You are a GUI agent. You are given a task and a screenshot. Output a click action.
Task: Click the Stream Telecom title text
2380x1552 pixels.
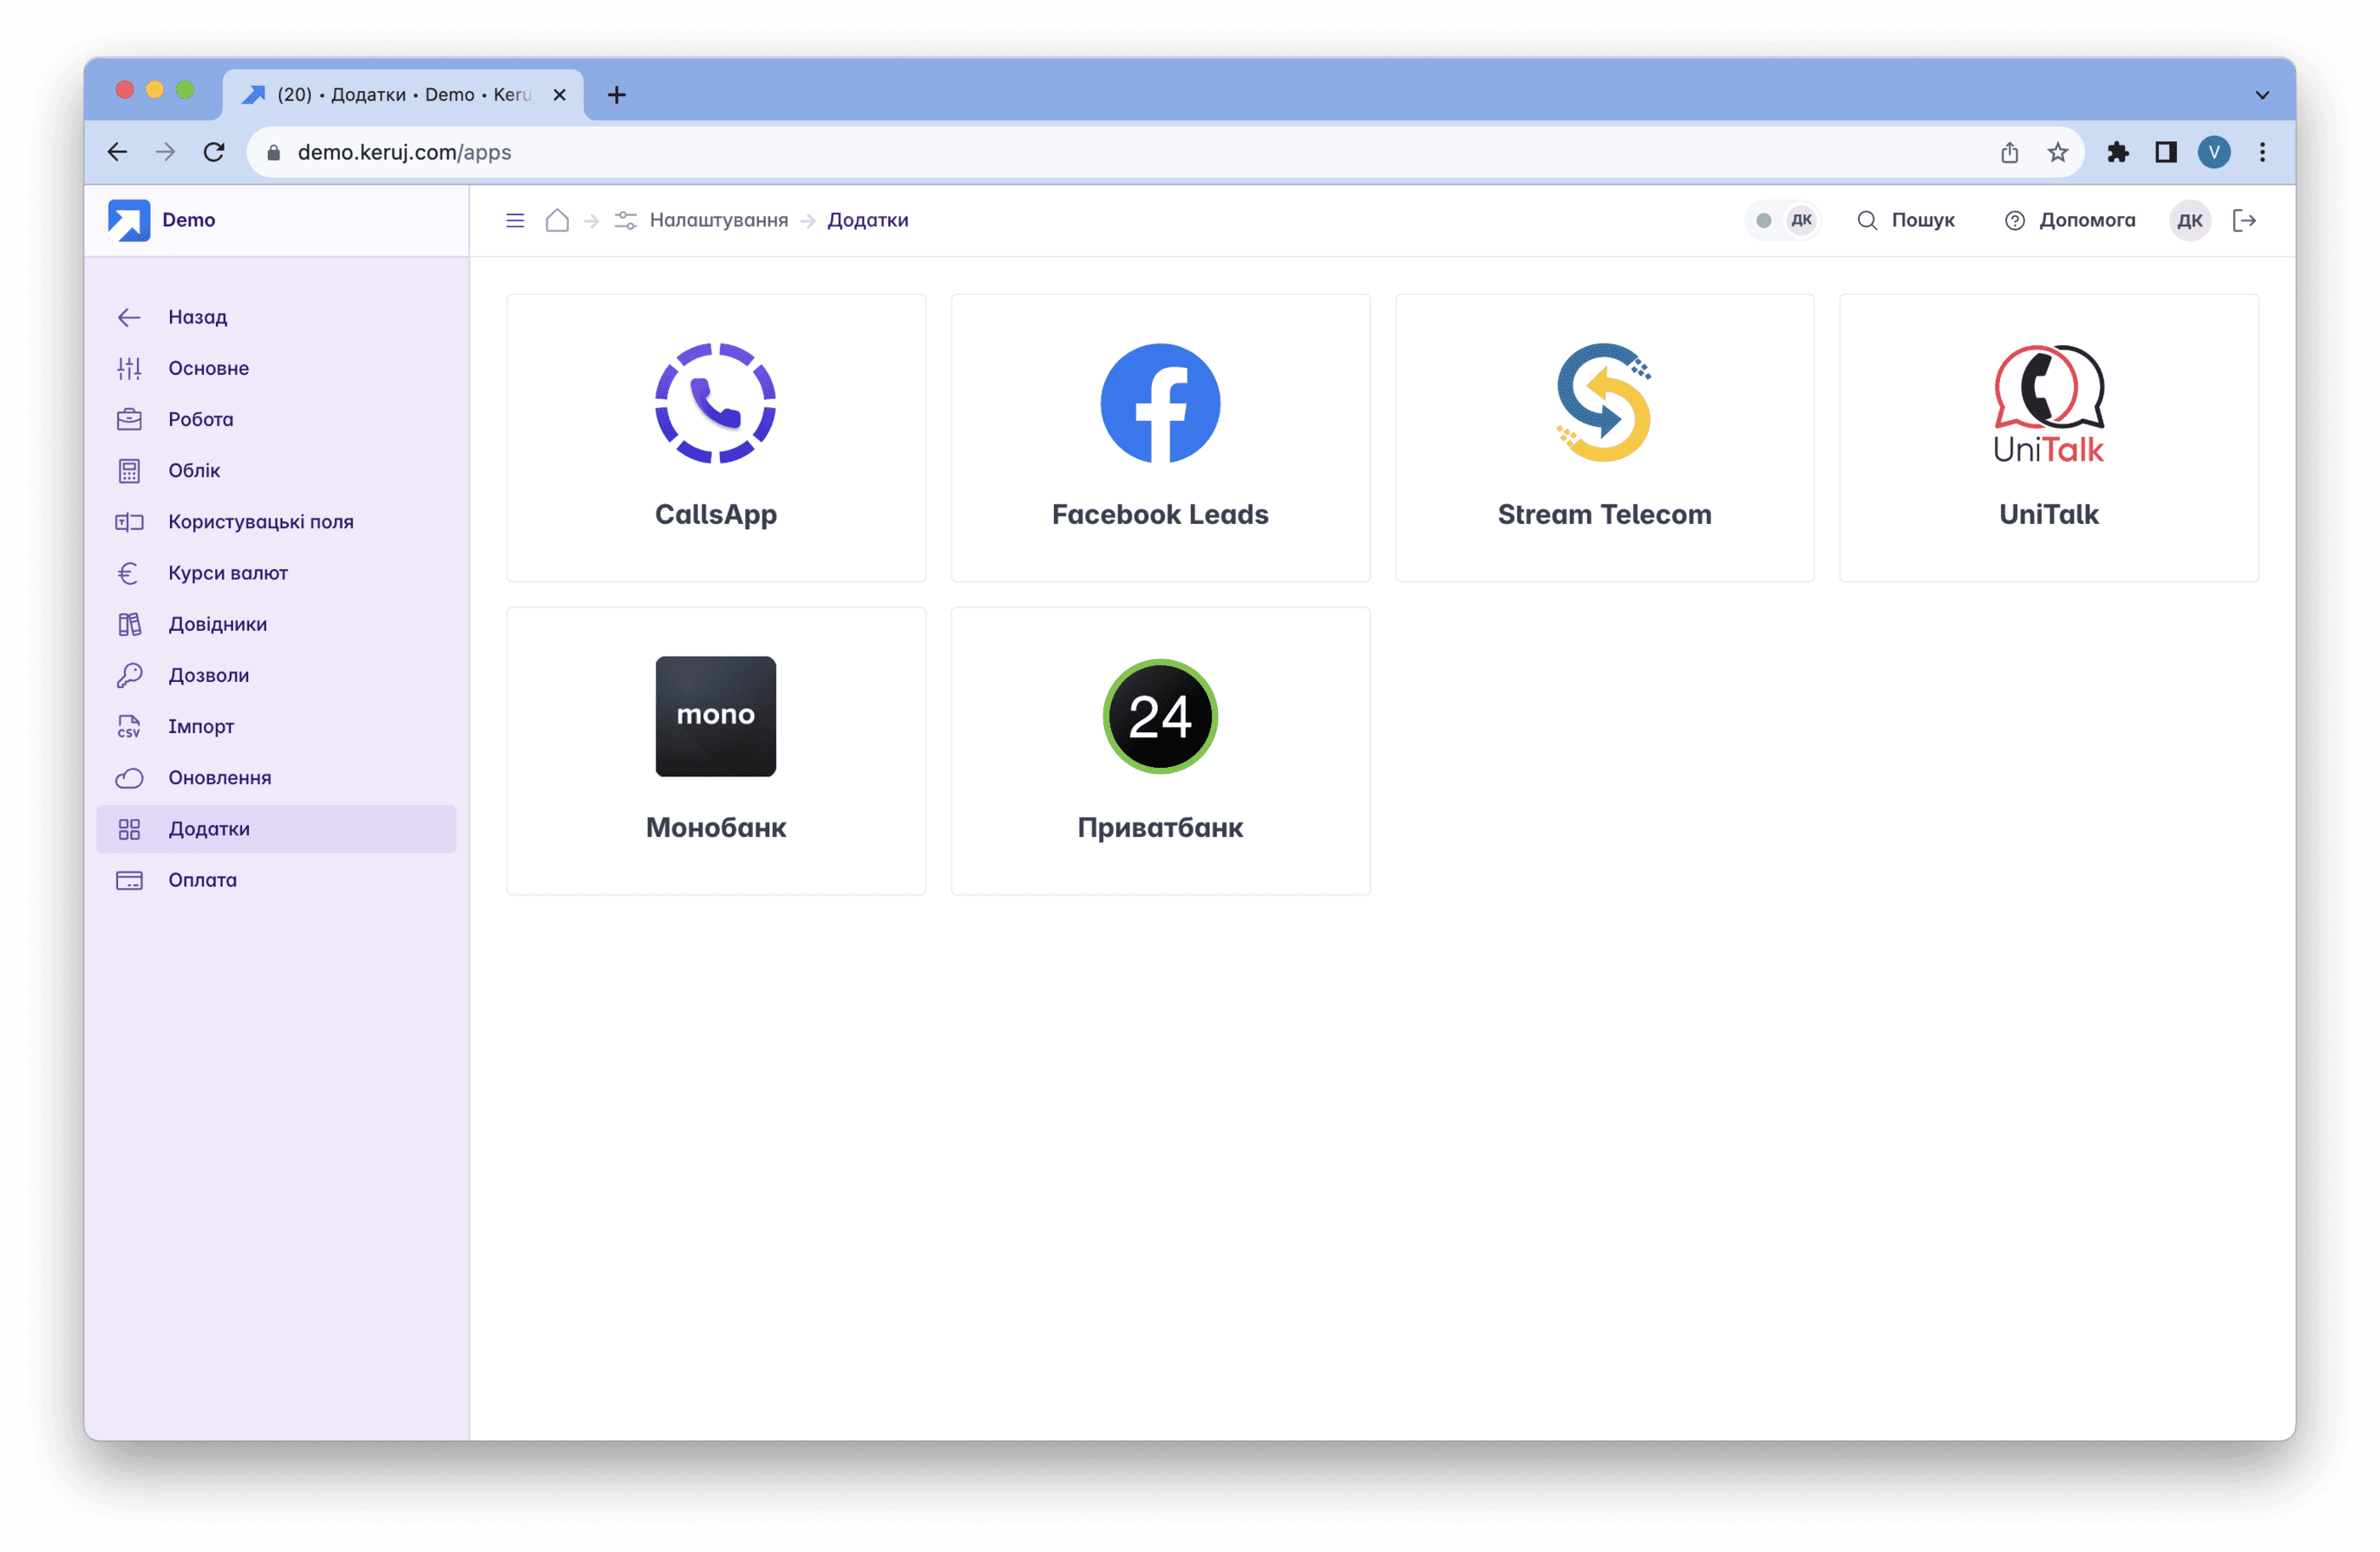[x=1605, y=514]
